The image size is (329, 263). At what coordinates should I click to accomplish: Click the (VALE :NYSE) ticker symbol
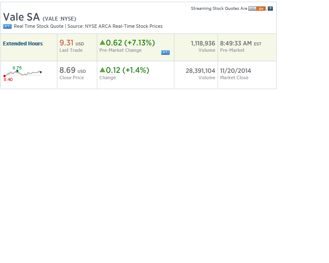[60, 19]
